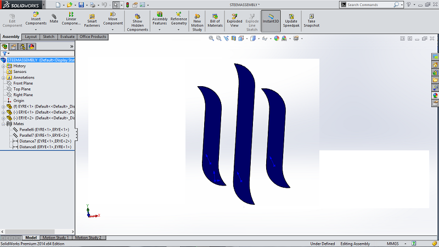This screenshot has height=247, width=439.
Task: Click Edit Appearance color ball icon
Action: (277, 38)
